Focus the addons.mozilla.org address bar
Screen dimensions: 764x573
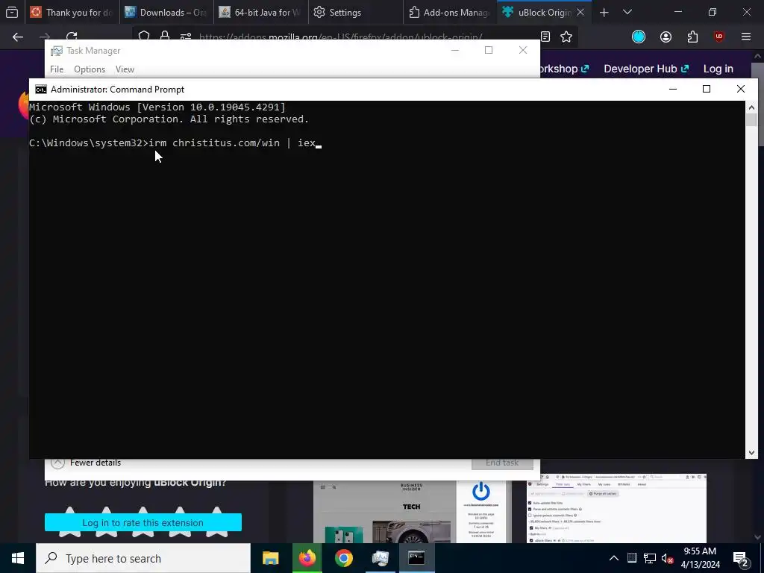tap(340, 37)
